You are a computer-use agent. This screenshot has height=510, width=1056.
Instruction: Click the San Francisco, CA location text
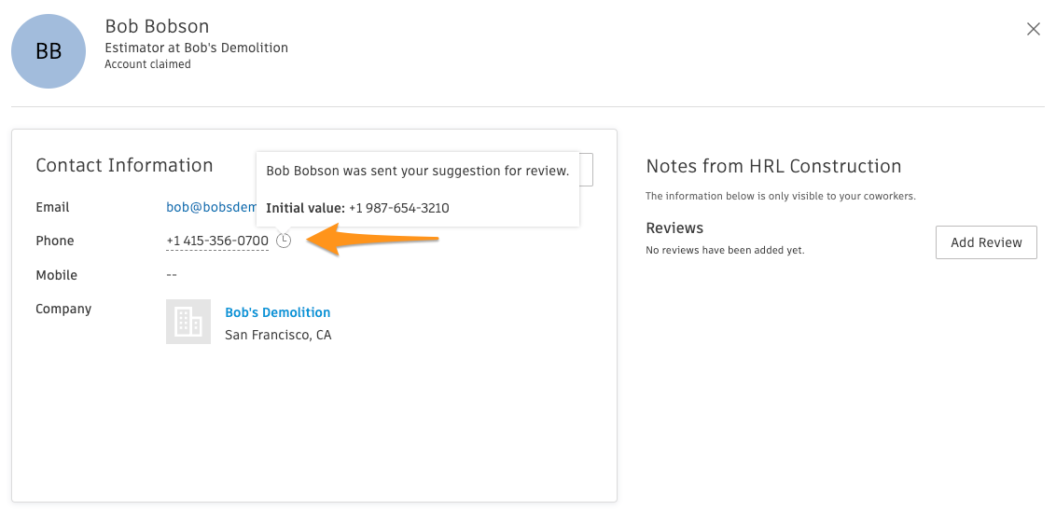pyautogui.click(x=278, y=335)
